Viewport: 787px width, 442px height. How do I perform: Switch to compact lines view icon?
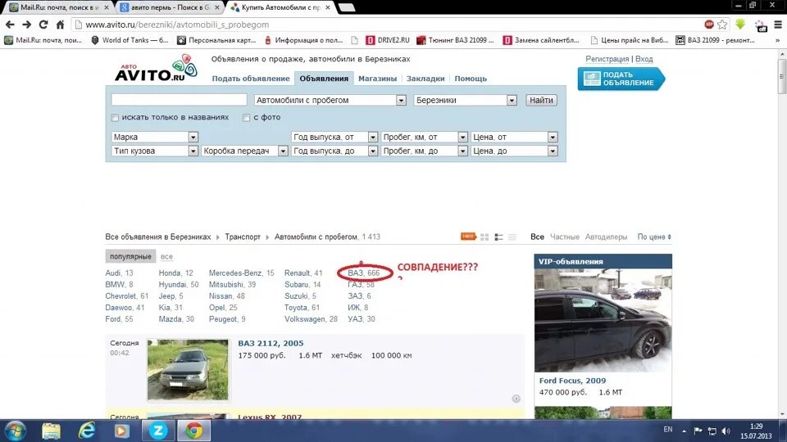(x=512, y=237)
